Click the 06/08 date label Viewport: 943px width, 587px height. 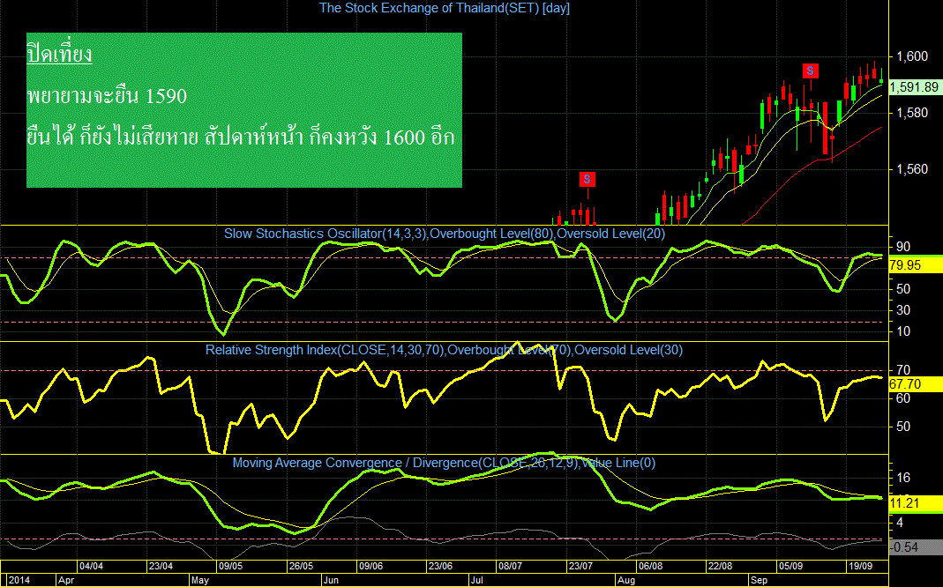pyautogui.click(x=651, y=566)
